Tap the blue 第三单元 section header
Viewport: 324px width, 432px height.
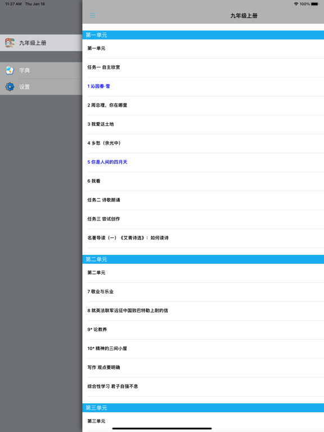click(x=203, y=408)
